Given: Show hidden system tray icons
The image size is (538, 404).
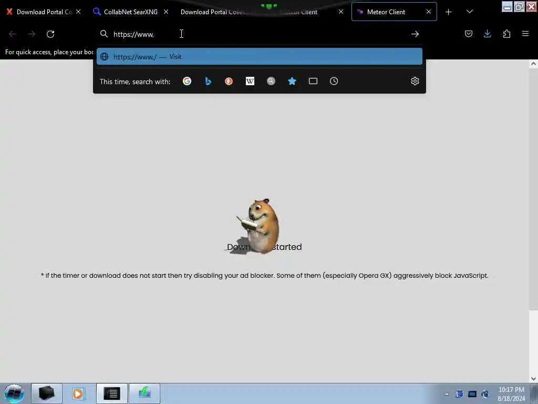Looking at the screenshot, I should [447, 394].
